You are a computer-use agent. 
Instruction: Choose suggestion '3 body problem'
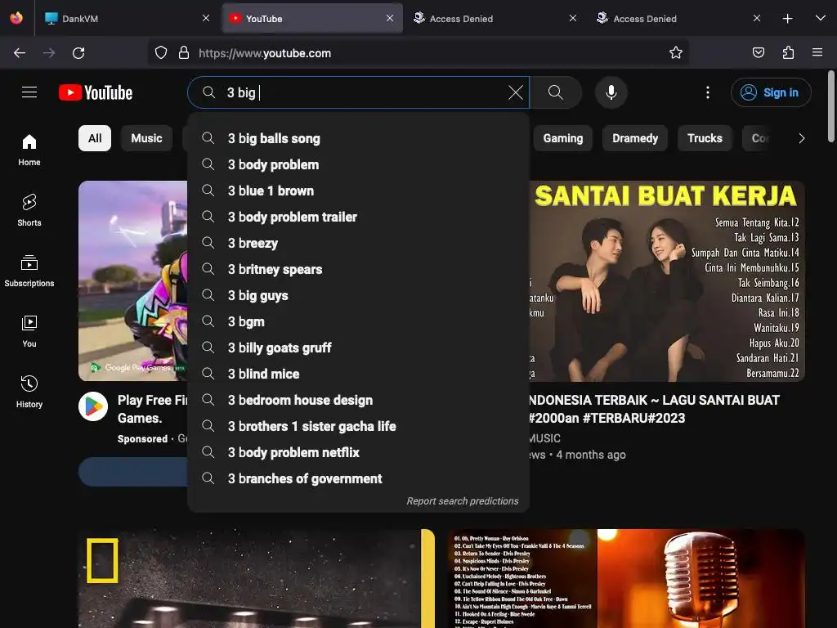pos(358,164)
